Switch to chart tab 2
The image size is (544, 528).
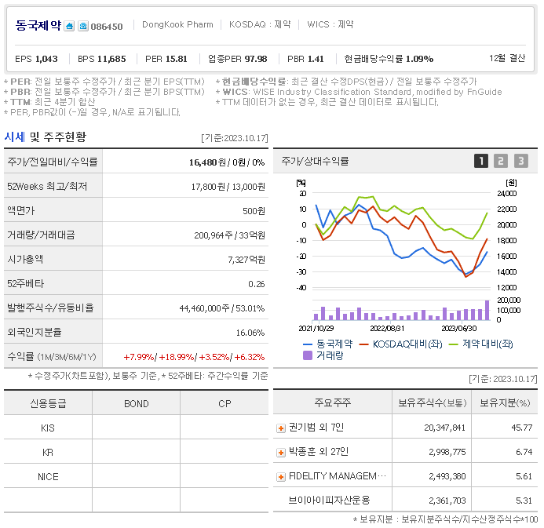tap(501, 161)
